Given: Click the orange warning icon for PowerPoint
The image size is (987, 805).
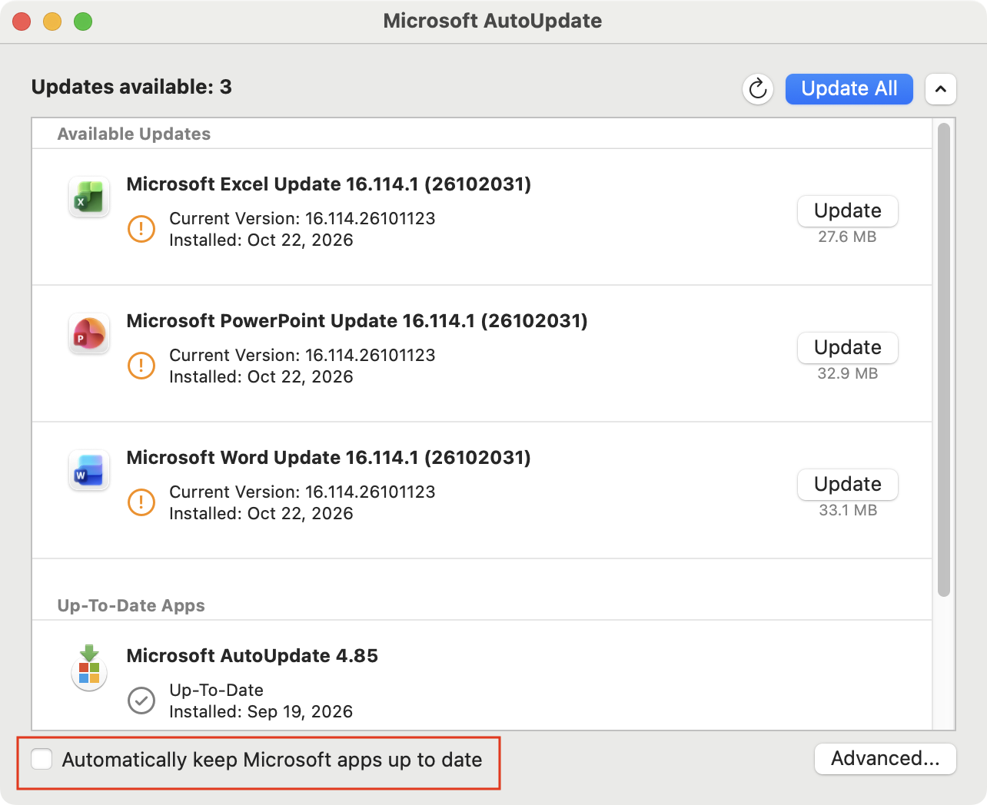Looking at the screenshot, I should click(141, 366).
